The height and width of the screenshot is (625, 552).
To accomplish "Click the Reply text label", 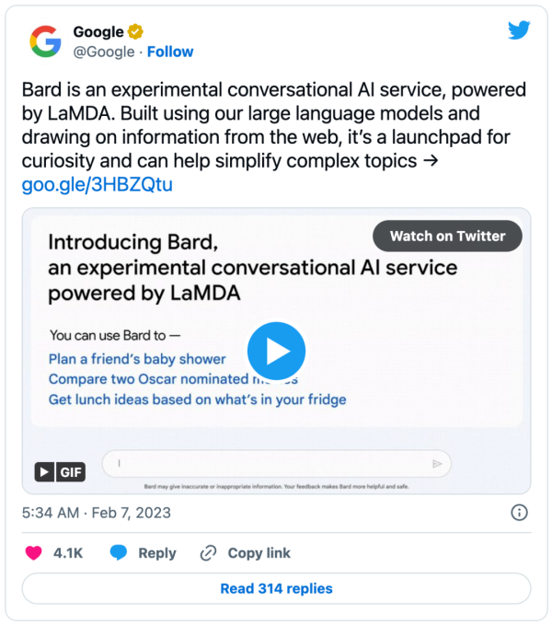I will point(156,553).
